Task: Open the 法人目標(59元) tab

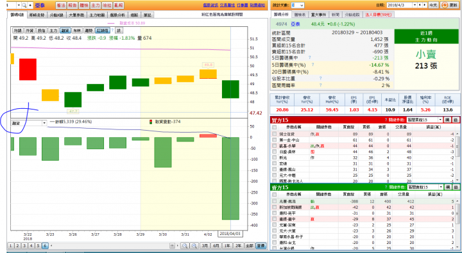Action: click(379, 15)
